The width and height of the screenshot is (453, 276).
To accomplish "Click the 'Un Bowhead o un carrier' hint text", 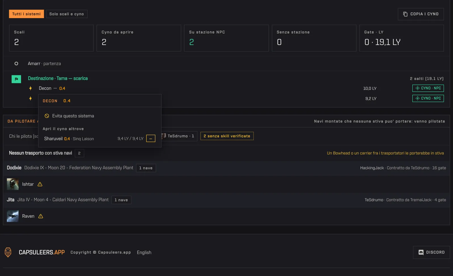I will pos(385,153).
